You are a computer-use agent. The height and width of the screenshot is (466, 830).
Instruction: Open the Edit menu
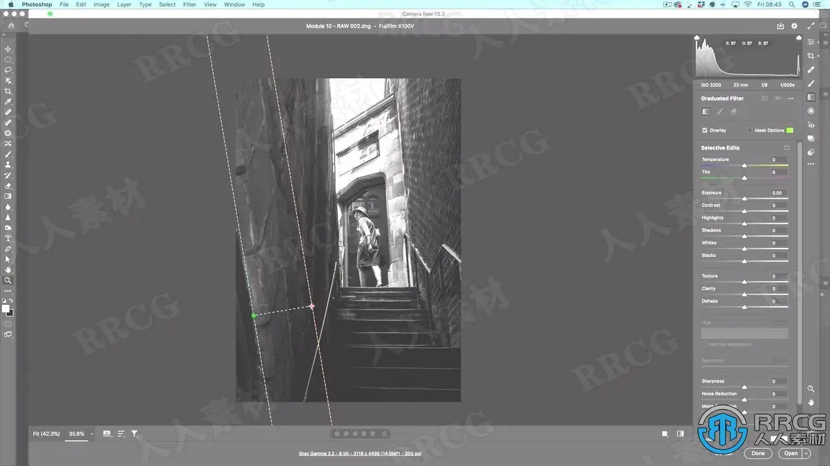point(81,5)
